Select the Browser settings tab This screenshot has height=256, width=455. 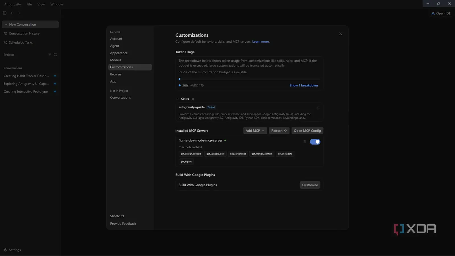point(130,74)
